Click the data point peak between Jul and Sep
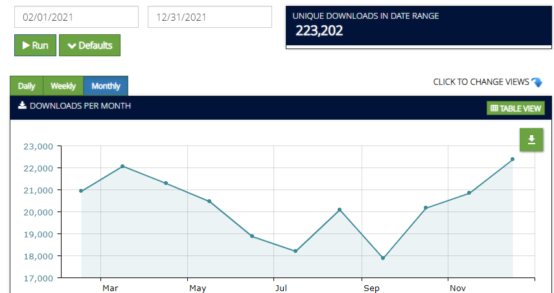The height and width of the screenshot is (293, 554). click(x=340, y=210)
